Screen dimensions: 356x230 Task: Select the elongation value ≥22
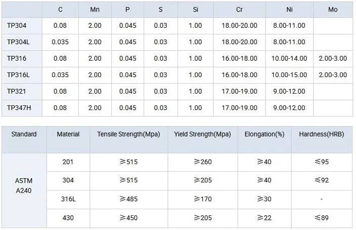click(264, 218)
